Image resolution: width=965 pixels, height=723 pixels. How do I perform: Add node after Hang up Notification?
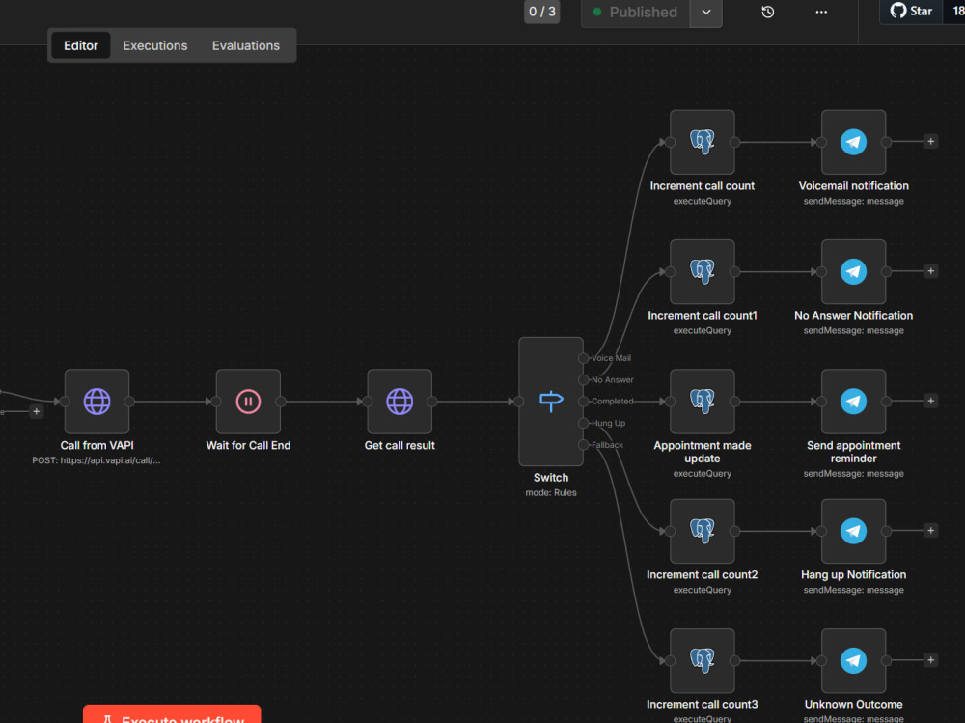tap(930, 530)
